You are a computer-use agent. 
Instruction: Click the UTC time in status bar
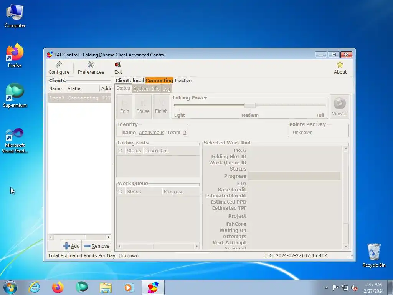295,255
